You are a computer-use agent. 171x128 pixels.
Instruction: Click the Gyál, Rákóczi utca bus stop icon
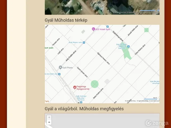tap(84, 43)
